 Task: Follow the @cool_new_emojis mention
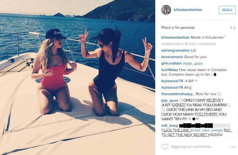[206, 130]
